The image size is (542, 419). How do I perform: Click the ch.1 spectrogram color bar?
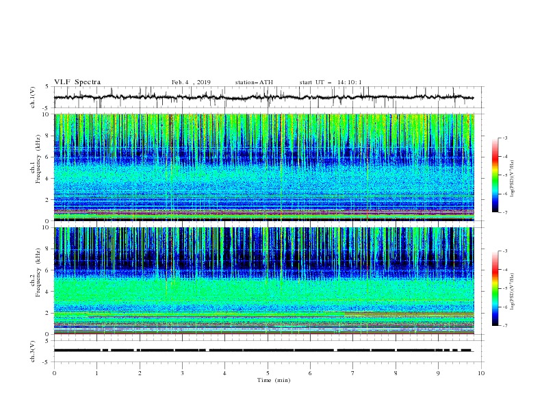[x=495, y=175]
